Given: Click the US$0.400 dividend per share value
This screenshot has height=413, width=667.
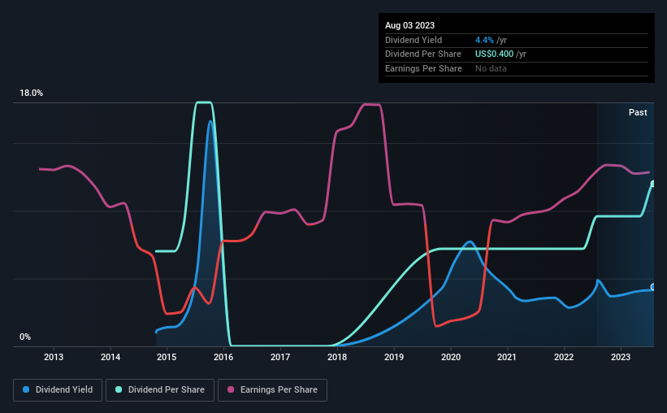Looking at the screenshot, I should [494, 54].
